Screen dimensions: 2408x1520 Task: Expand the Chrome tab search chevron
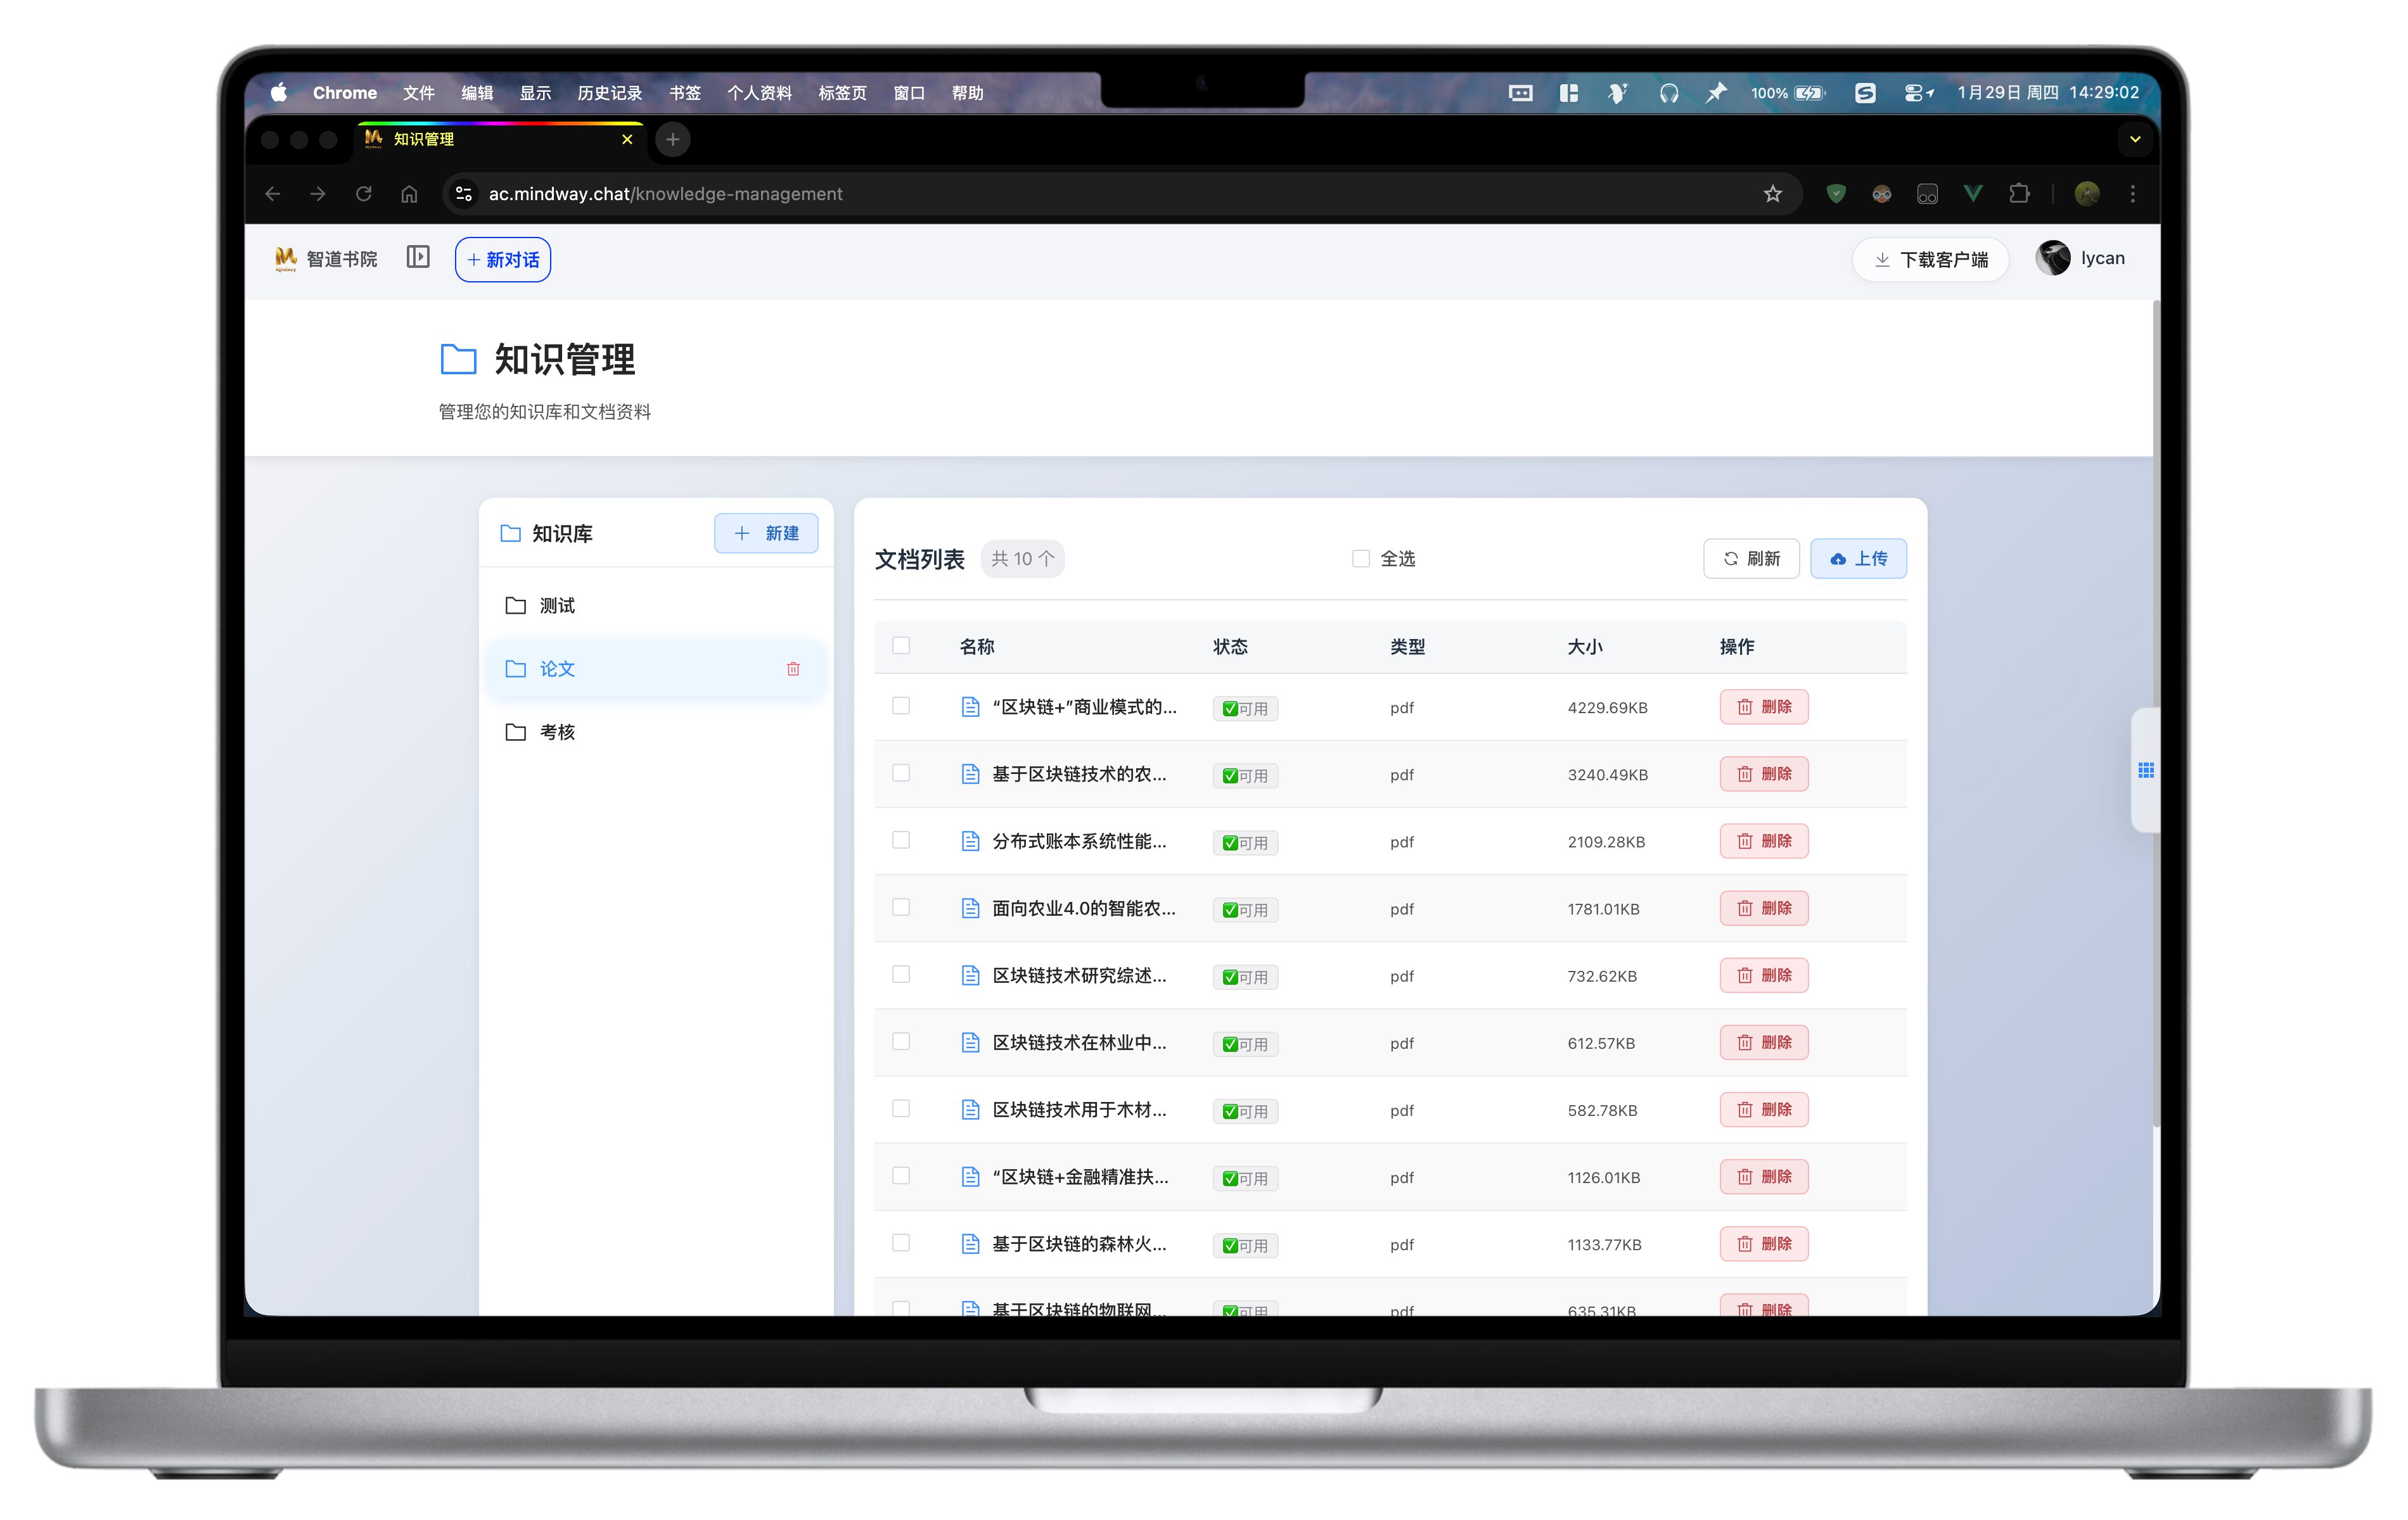(2134, 139)
